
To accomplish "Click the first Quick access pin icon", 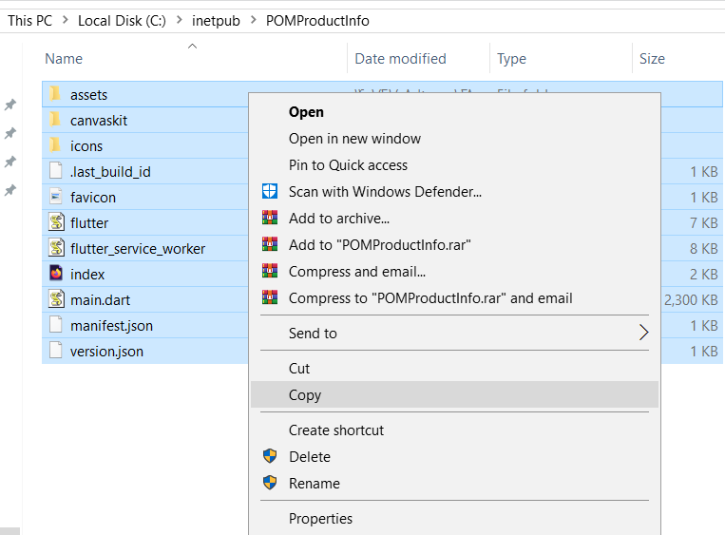I will [10, 105].
